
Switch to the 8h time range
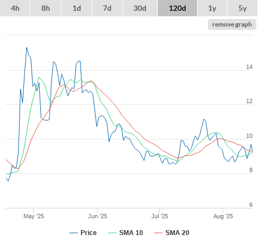pyautogui.click(x=46, y=8)
